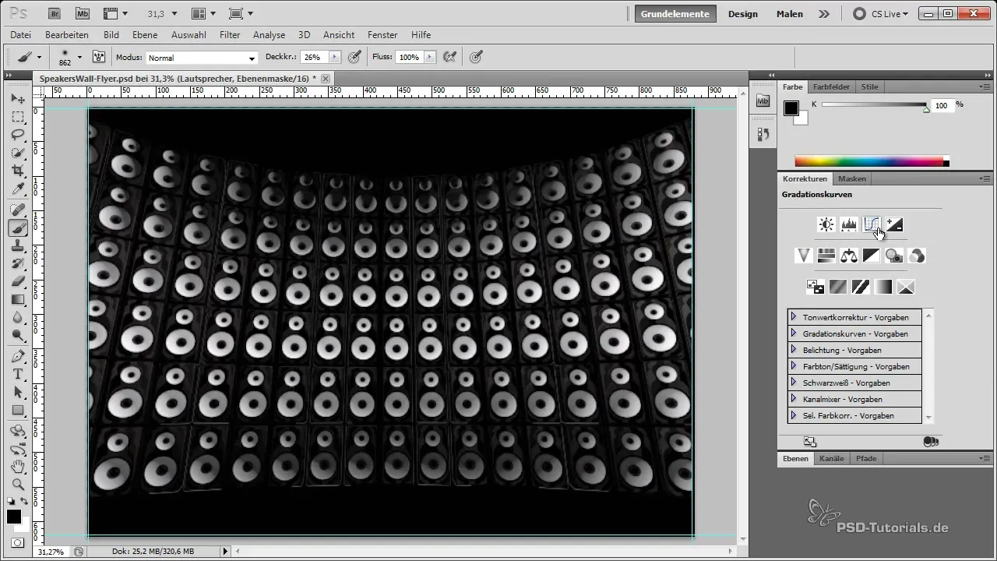Screen dimensions: 997x561
Task: Add a Curves adjustment layer
Action: click(x=872, y=225)
